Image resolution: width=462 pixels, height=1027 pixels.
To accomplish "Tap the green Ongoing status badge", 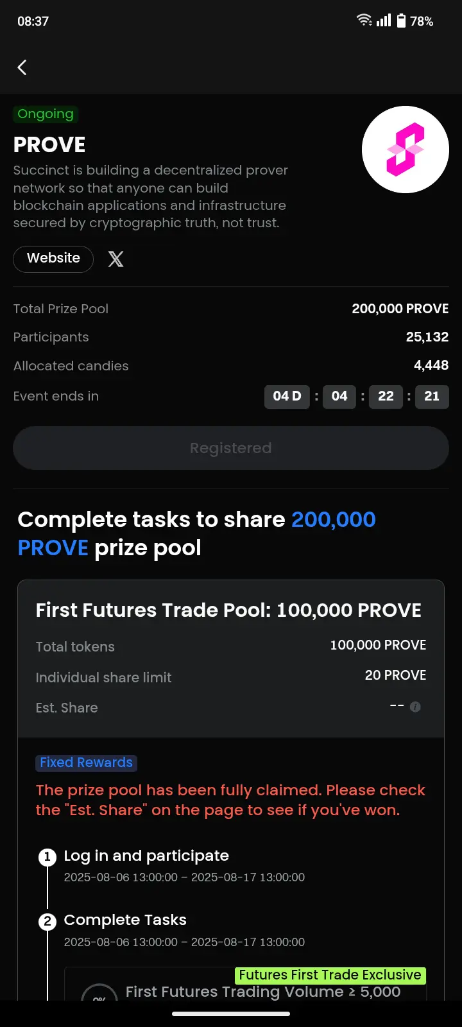I will pyautogui.click(x=46, y=114).
